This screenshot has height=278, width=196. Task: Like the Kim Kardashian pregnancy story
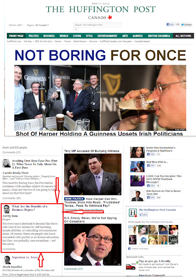pos(151,154)
